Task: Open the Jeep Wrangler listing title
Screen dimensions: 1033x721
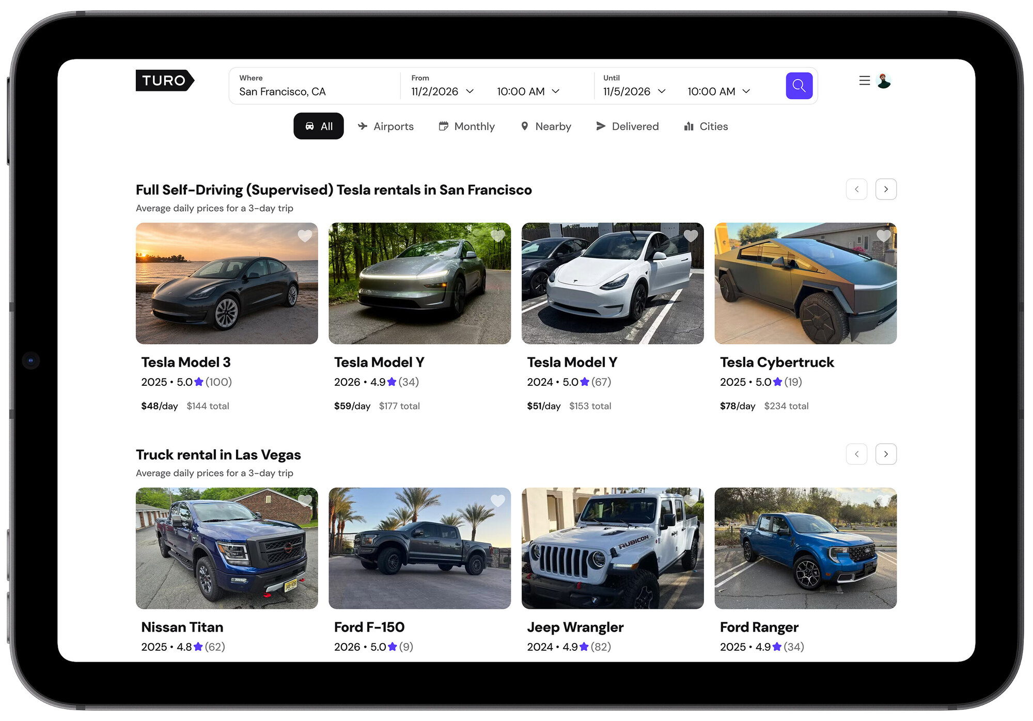Action: (575, 627)
